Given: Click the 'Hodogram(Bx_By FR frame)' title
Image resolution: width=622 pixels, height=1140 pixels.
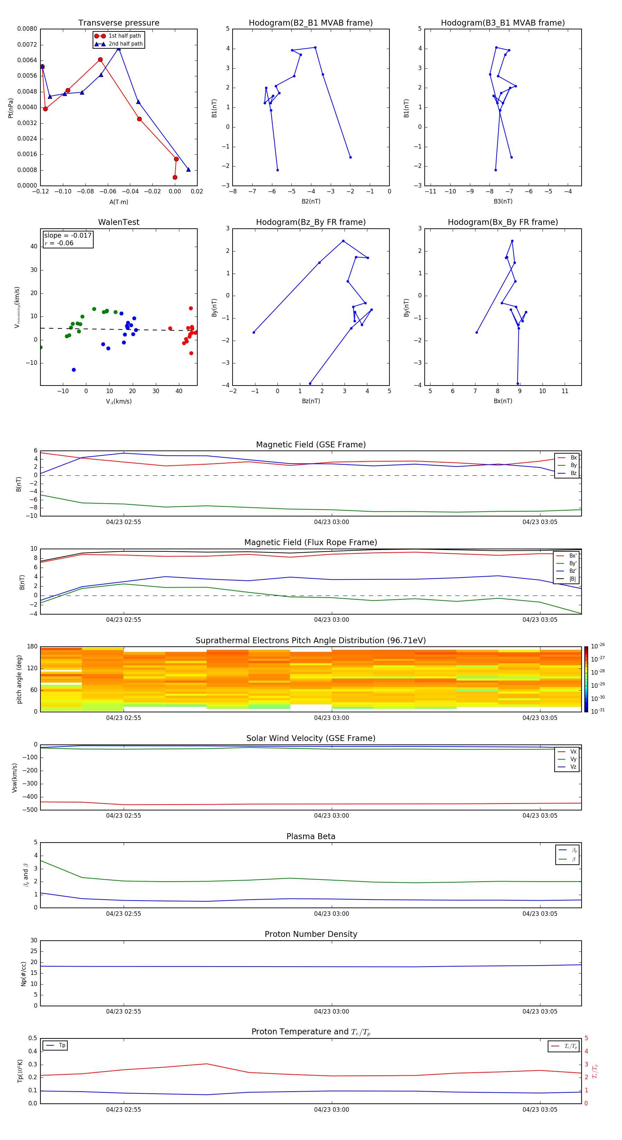Looking at the screenshot, I should pyautogui.click(x=503, y=222).
